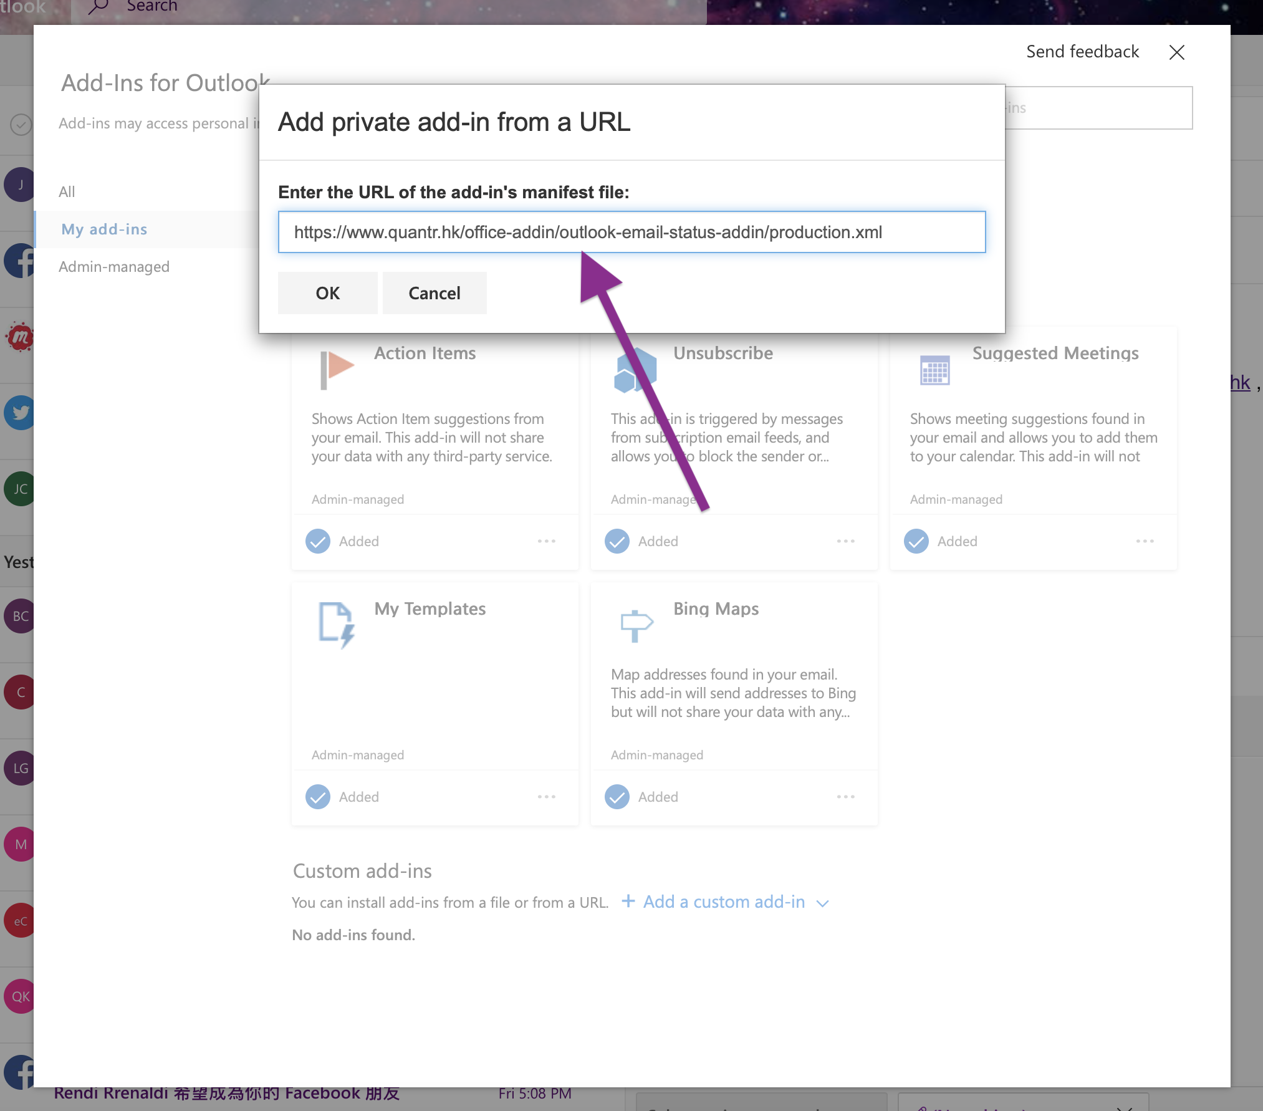Click the Twitter sender avatar in mail list
The height and width of the screenshot is (1111, 1263).
[x=20, y=413]
